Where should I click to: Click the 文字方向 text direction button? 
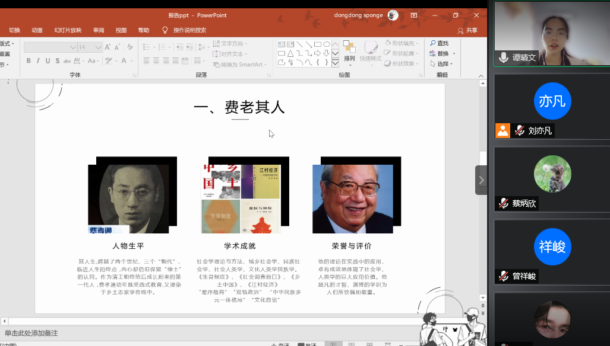click(230, 43)
